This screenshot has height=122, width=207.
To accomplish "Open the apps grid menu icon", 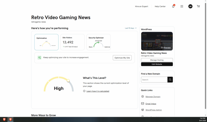I will 182,6.
